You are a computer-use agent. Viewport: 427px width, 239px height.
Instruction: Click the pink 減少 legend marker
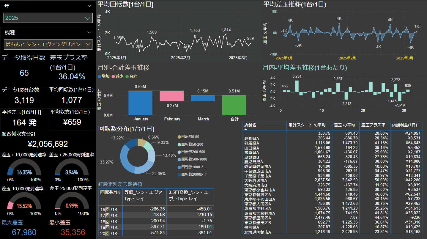pos(113,76)
